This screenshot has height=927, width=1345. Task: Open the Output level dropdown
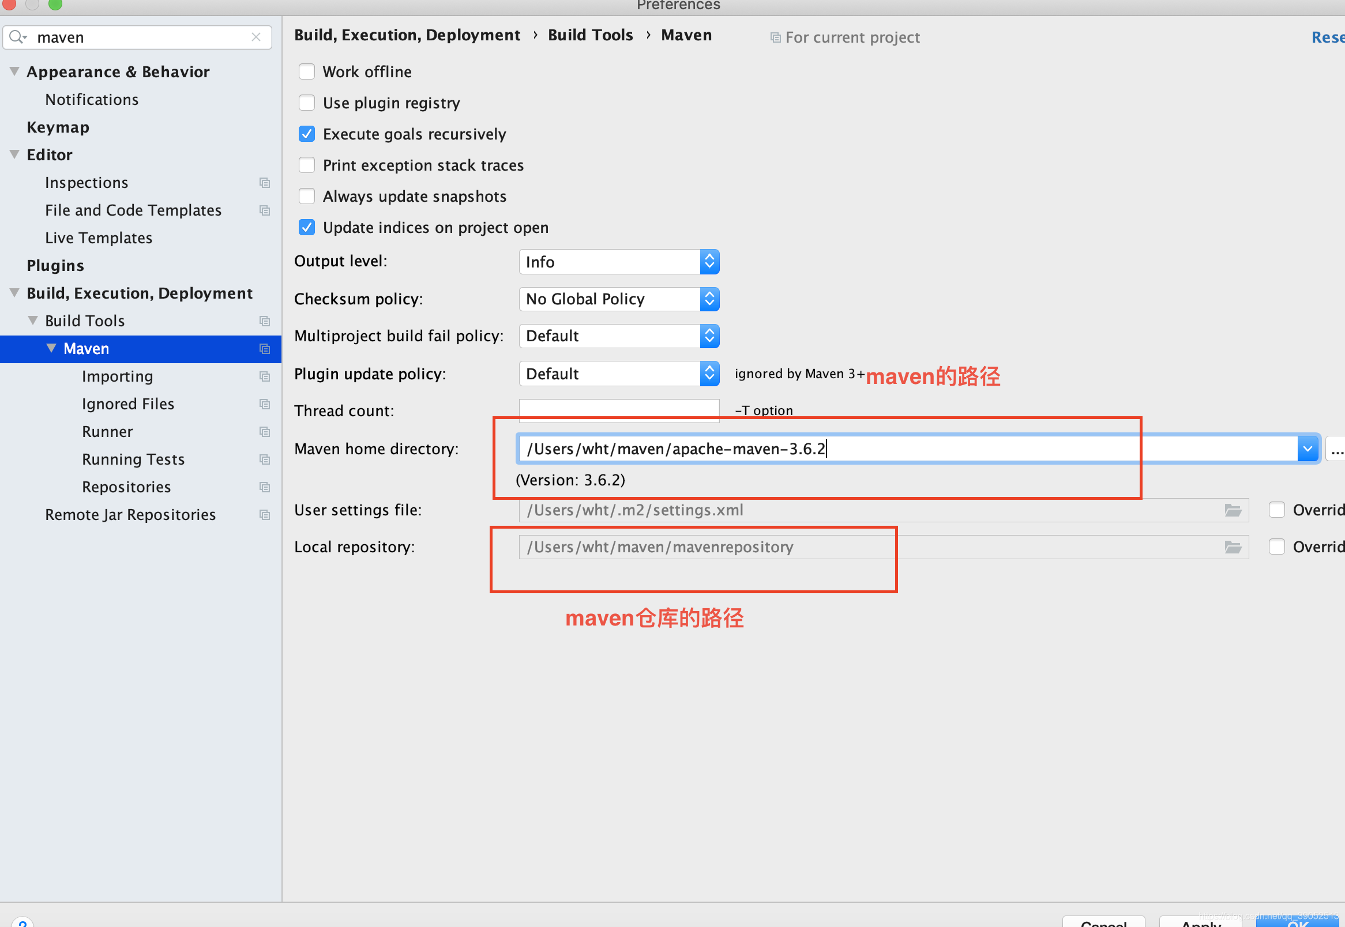tap(619, 262)
